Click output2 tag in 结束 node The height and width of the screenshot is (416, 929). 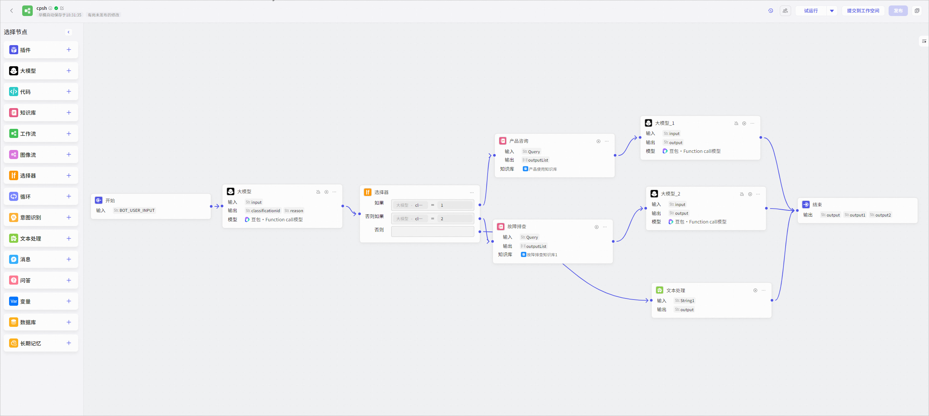pyautogui.click(x=881, y=215)
